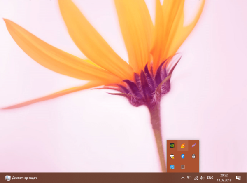This screenshot has height=183, width=247.
Task: Click the gray square tray icon
Action: 183,167
